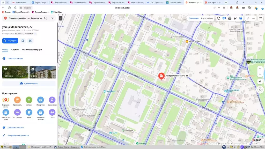Select the Кафе nearby search icon
The width and height of the screenshot is (265, 149).
29,113
